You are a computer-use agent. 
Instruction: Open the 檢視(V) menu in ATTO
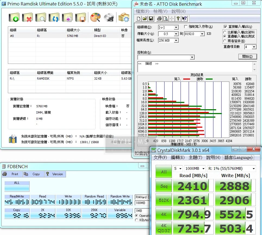click(160, 11)
